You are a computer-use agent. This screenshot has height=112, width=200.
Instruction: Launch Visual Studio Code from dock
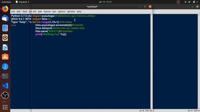tap(5, 86)
